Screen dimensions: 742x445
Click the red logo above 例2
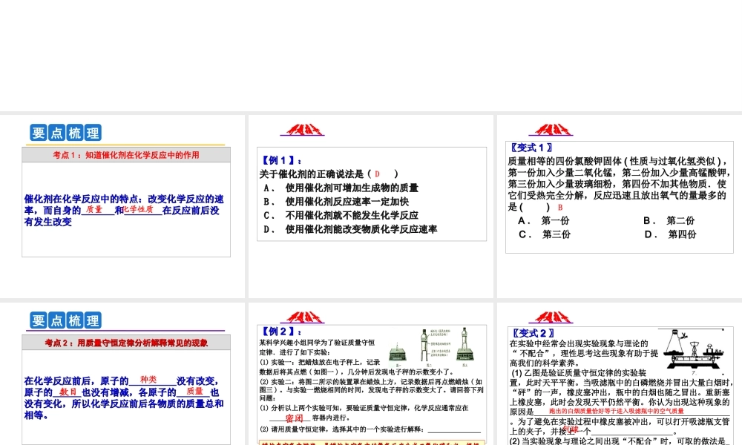click(x=303, y=317)
